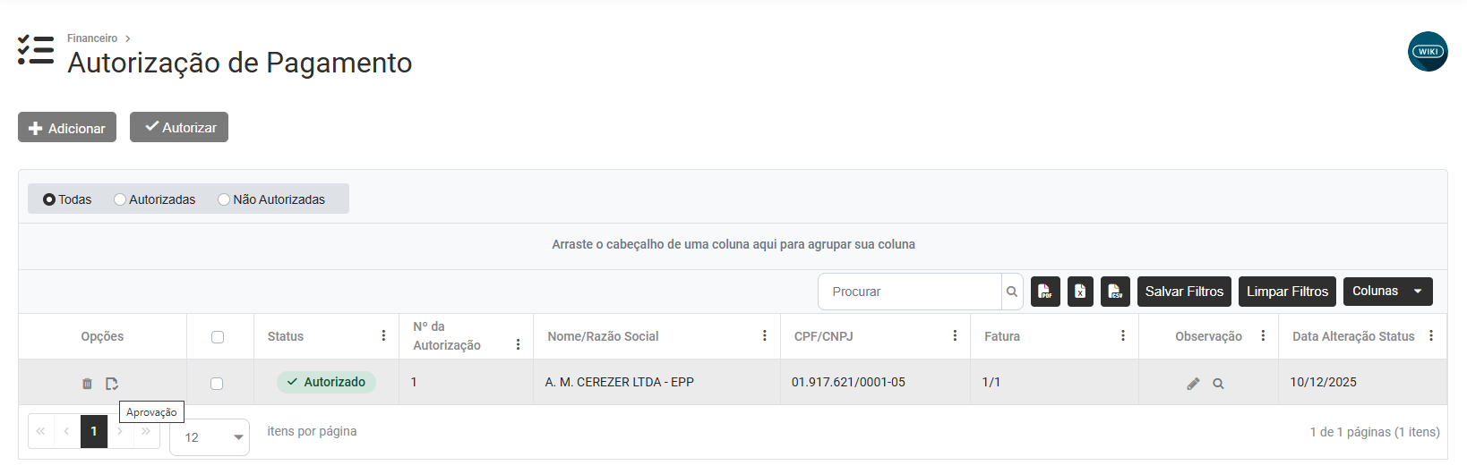Screen dimensions: 1467x474
Task: Select the Não Autorizadas radio filter
Action: pyautogui.click(x=224, y=199)
